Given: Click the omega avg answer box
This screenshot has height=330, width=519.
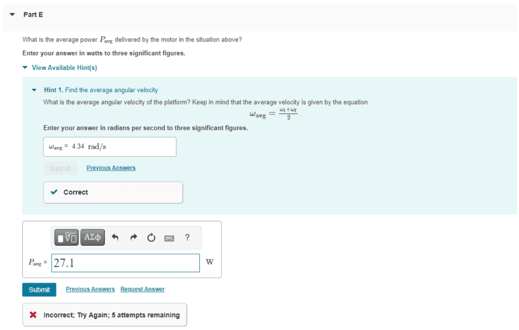Looking at the screenshot, I should (x=109, y=147).
